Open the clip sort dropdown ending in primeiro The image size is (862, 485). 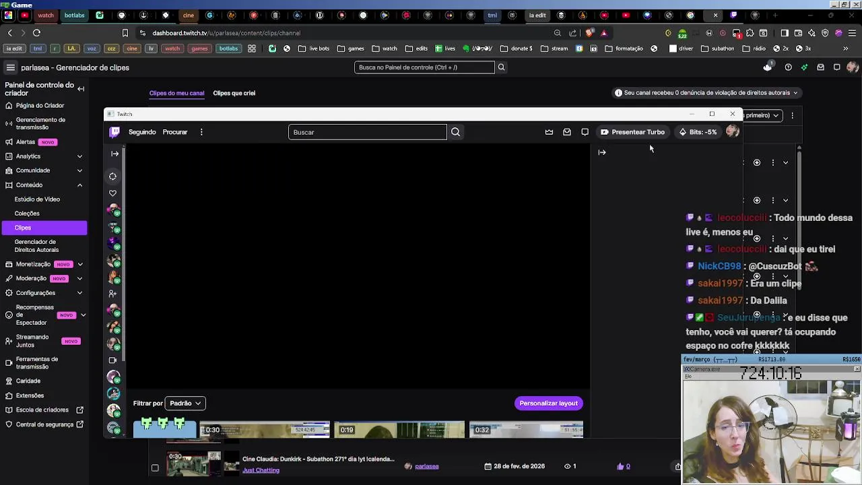[761, 115]
